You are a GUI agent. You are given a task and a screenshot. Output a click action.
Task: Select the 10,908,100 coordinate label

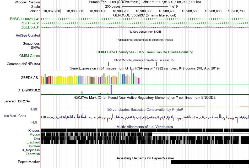coord(98,11)
